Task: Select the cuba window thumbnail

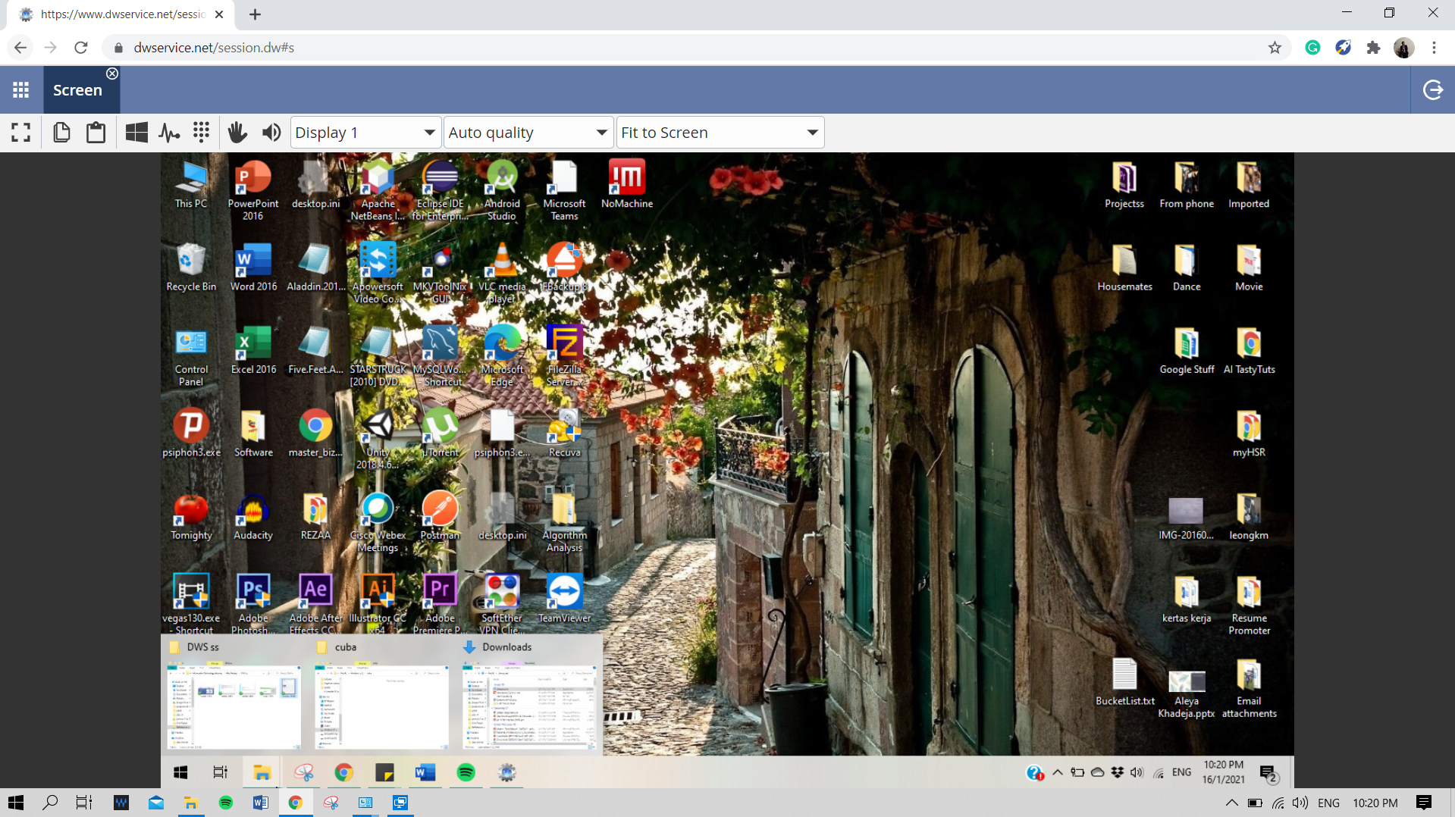Action: pyautogui.click(x=381, y=696)
